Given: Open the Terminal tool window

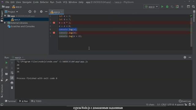Looking at the screenshot, I should tap(10, 101).
